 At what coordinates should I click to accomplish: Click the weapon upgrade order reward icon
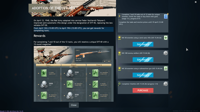coord(95,84)
